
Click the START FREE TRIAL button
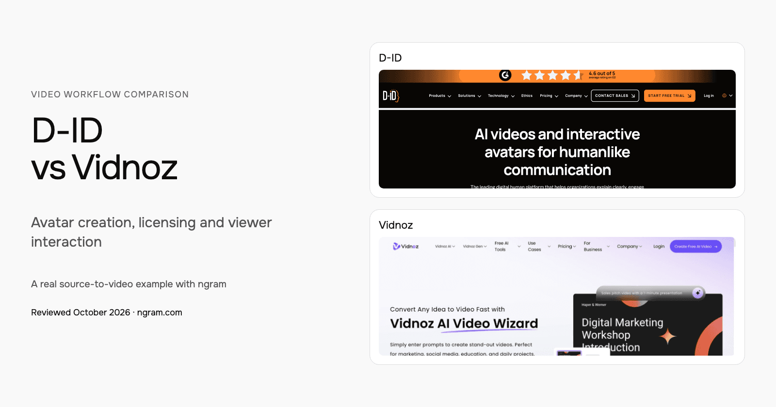click(670, 96)
